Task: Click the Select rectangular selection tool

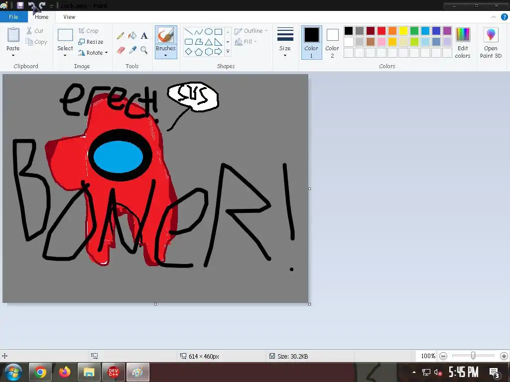Action: click(65, 35)
